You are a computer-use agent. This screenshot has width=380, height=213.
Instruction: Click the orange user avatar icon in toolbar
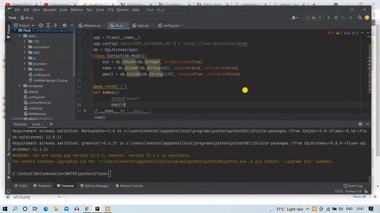[367, 18]
